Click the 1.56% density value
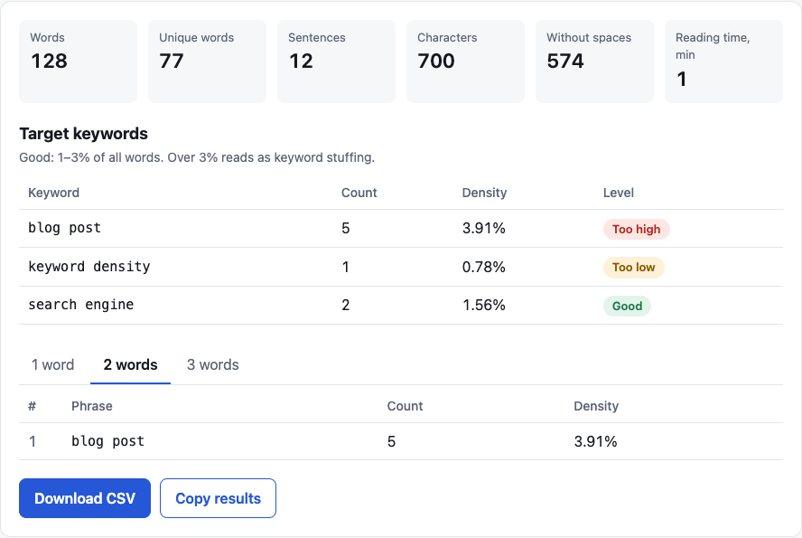 coord(484,305)
